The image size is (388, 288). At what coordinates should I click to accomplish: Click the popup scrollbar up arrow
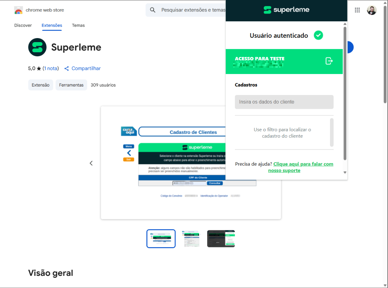coord(345,24)
